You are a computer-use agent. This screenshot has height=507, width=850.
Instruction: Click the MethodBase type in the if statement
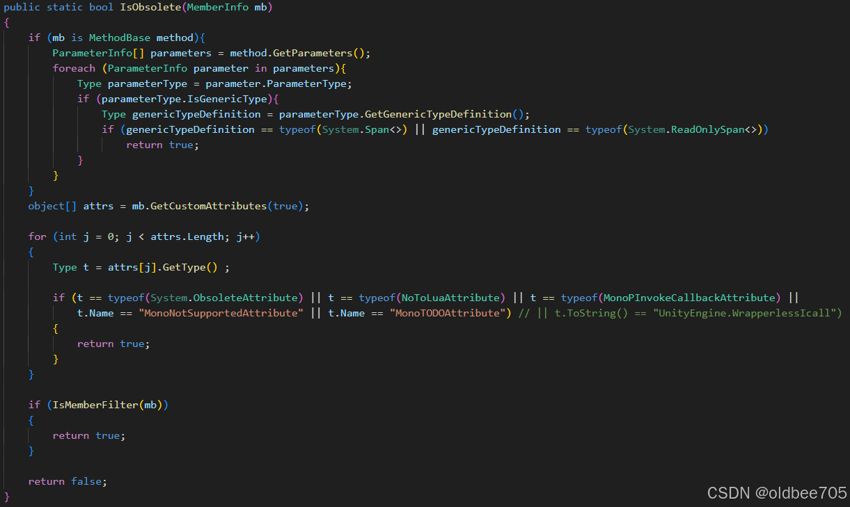point(120,38)
